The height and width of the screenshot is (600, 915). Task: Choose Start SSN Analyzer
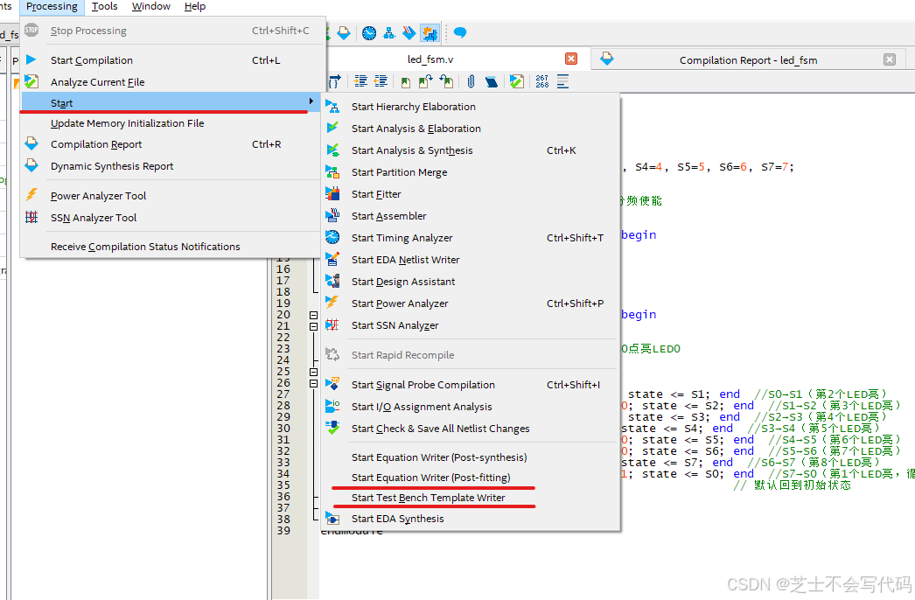471,325
